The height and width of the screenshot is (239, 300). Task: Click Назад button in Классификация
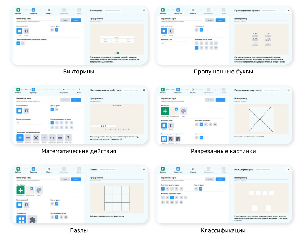[210, 179]
